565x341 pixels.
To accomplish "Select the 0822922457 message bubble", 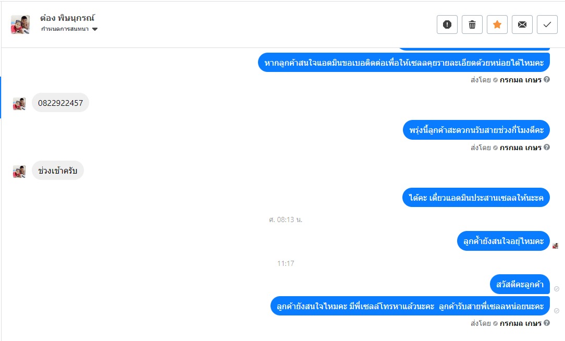I will (60, 103).
